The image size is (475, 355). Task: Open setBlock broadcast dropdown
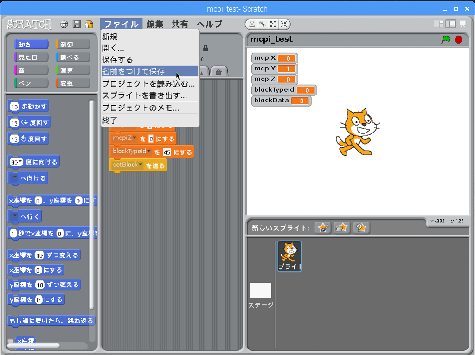click(141, 165)
